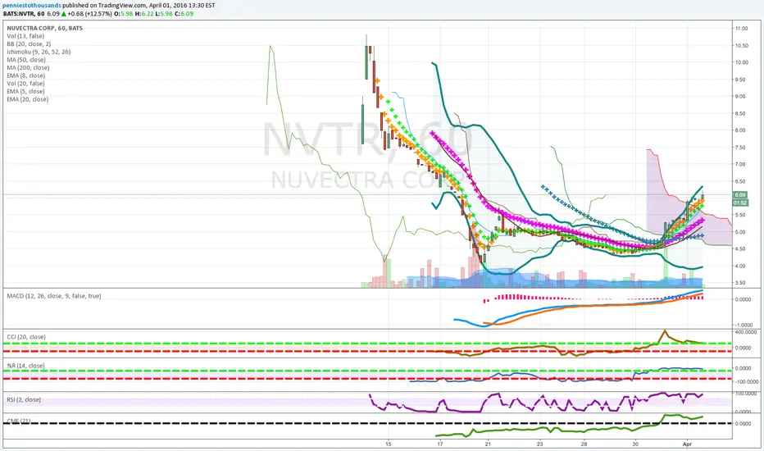Image resolution: width=764 pixels, height=451 pixels.
Task: Click the Vol (20, false) indicator label
Action: coord(25,84)
